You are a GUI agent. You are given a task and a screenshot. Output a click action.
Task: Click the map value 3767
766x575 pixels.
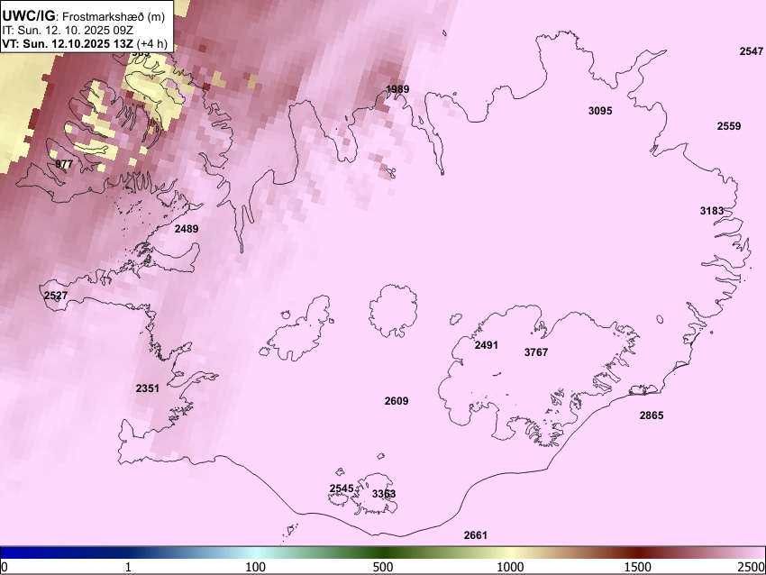(x=536, y=352)
